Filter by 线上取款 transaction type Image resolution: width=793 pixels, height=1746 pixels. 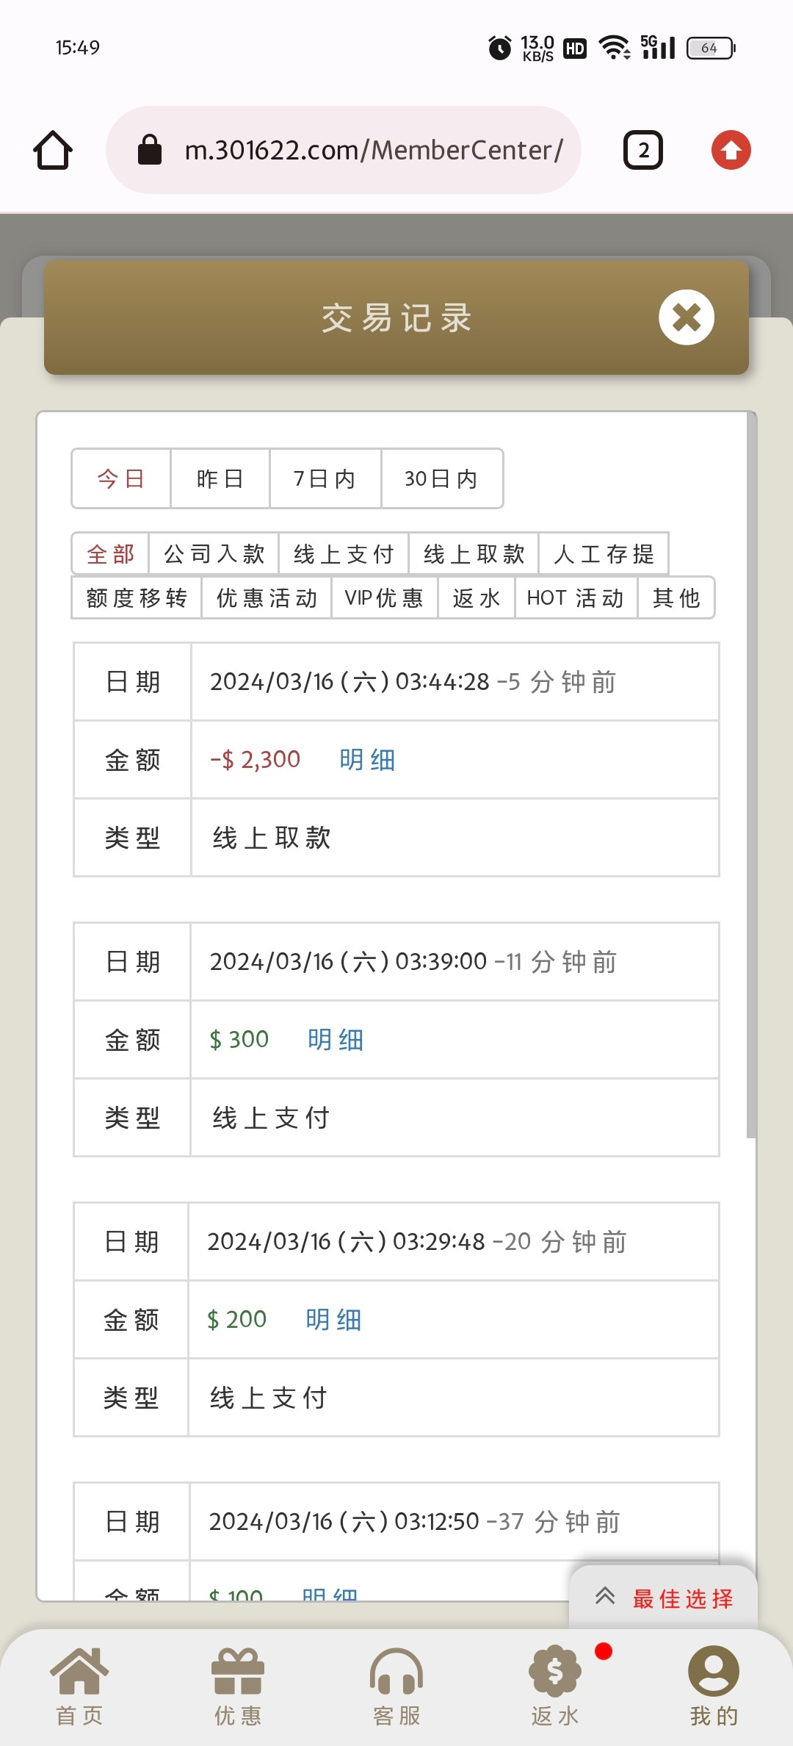474,553
